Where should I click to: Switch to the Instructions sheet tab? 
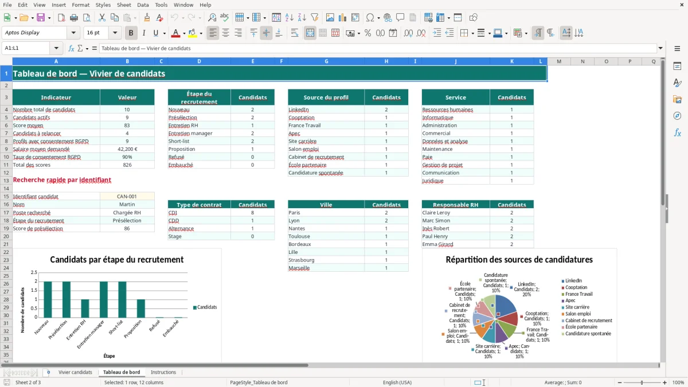[163, 372]
